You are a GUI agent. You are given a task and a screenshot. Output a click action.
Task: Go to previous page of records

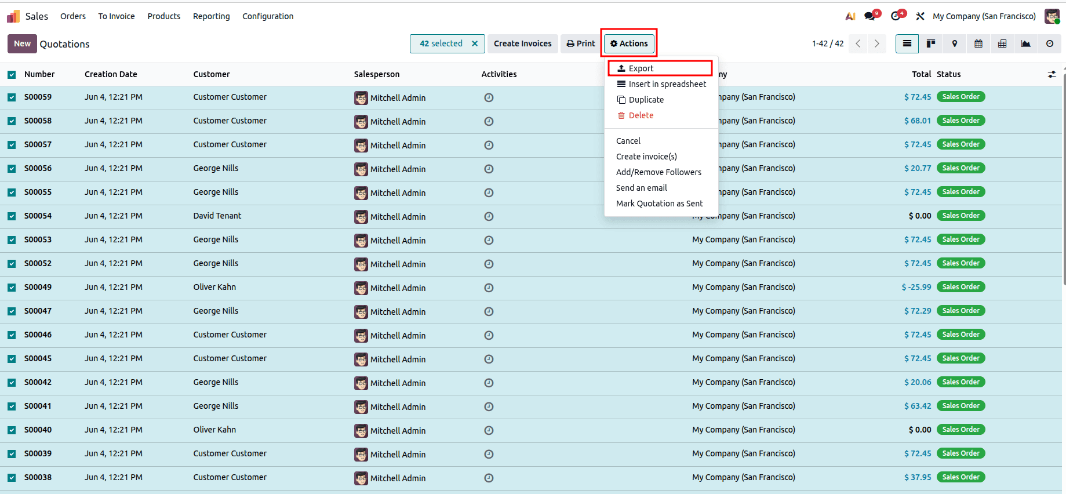(x=858, y=43)
